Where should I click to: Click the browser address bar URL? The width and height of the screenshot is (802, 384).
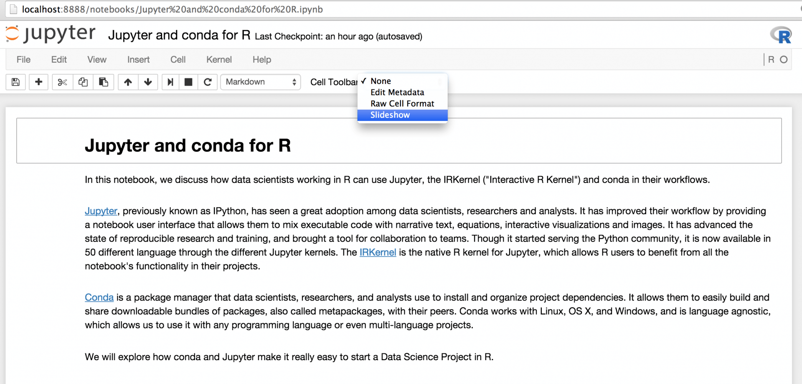point(172,9)
